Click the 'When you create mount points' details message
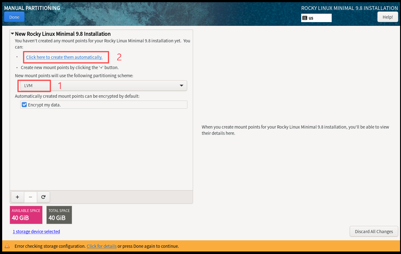The height and width of the screenshot is (254, 401). (x=295, y=130)
